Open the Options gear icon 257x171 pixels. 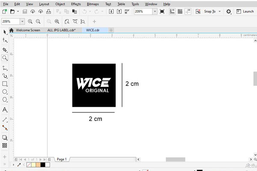[x=229, y=12]
